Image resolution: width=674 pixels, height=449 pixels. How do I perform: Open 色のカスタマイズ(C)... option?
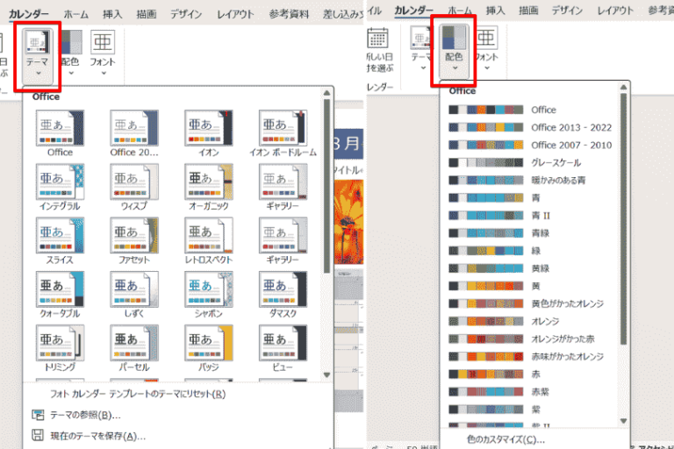click(x=505, y=439)
